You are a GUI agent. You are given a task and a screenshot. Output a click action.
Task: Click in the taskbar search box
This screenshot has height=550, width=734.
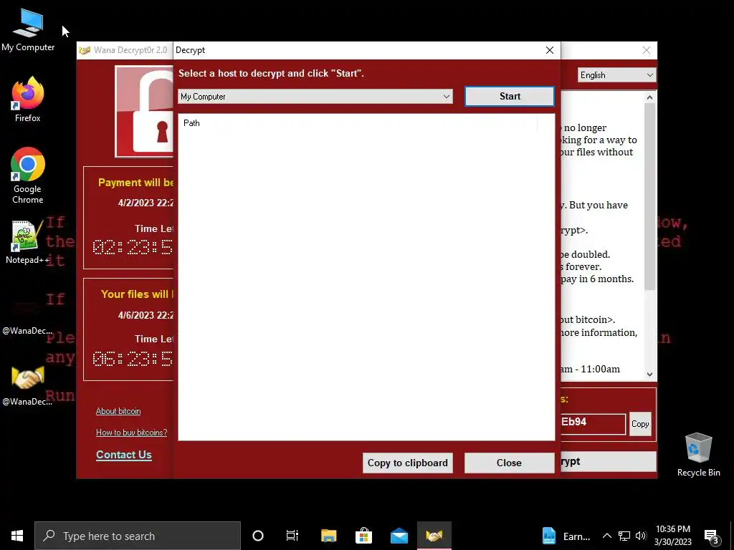(138, 536)
